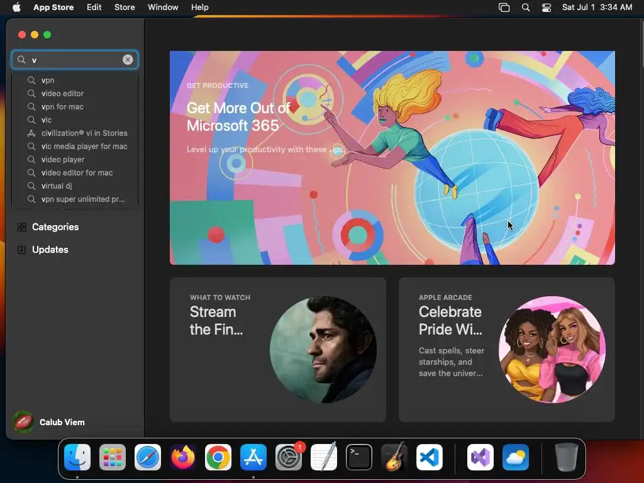Open Launchpad from the Dock
The image size is (644, 483).
(113, 457)
